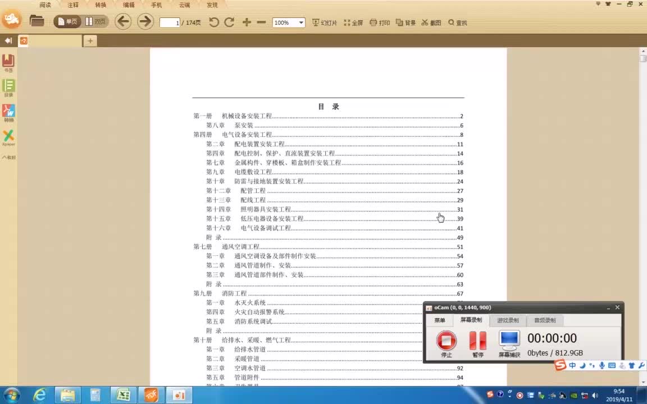
Task: Select the open document tab
Action: [x=50, y=41]
